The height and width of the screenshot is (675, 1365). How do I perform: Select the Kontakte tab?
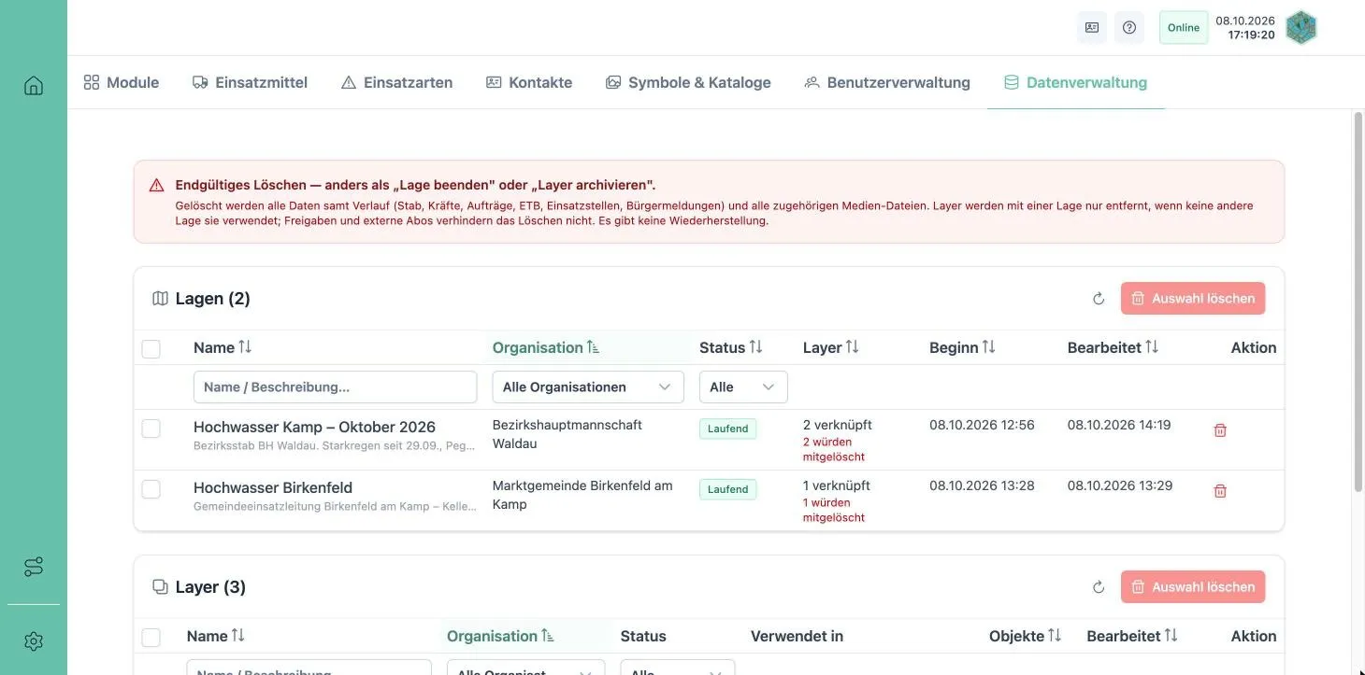coord(529,82)
